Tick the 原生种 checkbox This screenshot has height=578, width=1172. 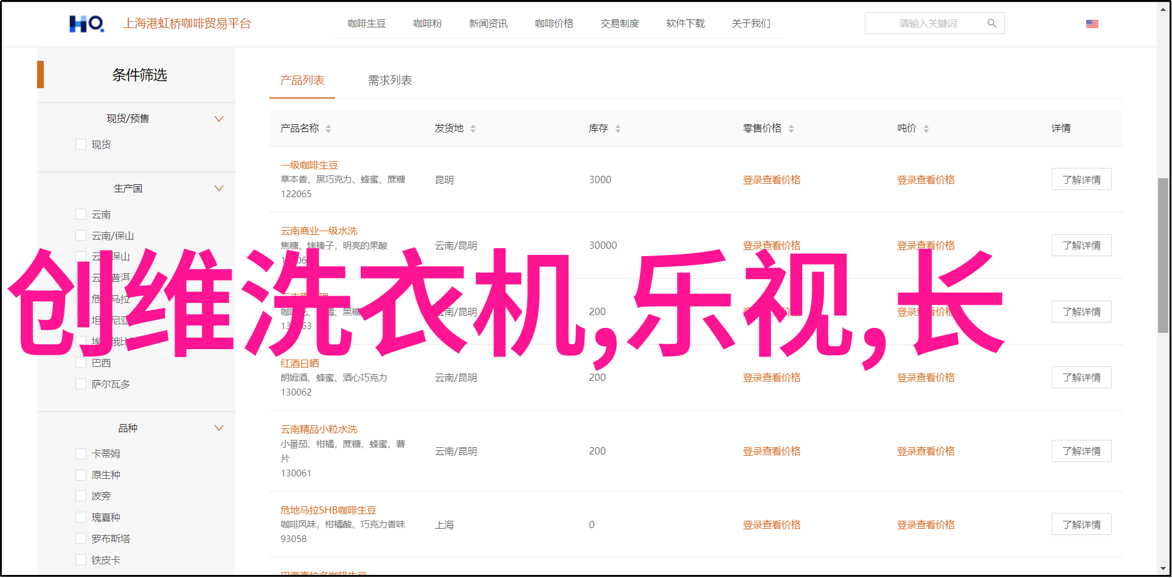click(x=81, y=475)
